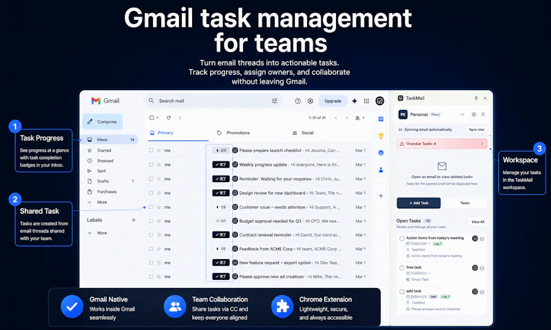
Task: Select 'Please prepare launch checklist' email checkbox
Action: click(x=151, y=151)
